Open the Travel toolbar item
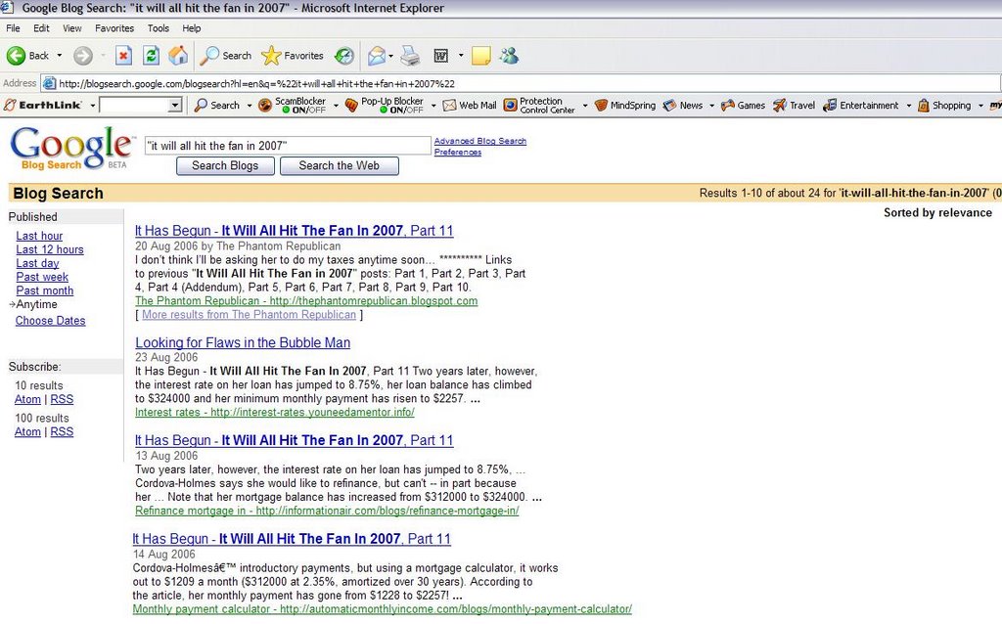 (794, 106)
